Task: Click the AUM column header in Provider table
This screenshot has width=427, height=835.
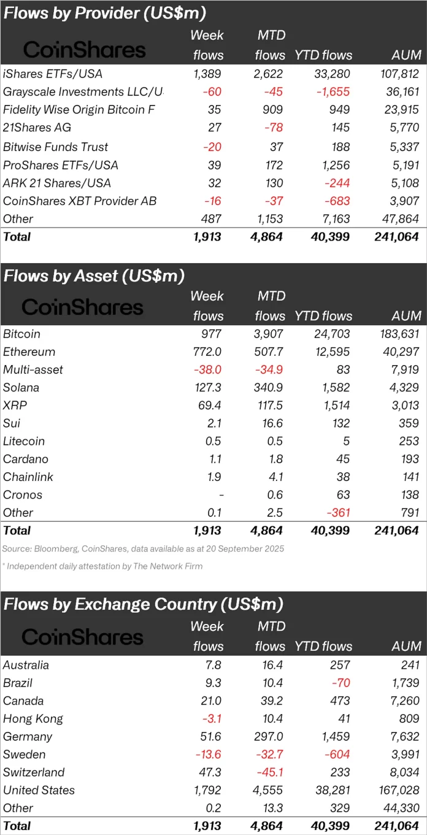Action: click(x=406, y=55)
